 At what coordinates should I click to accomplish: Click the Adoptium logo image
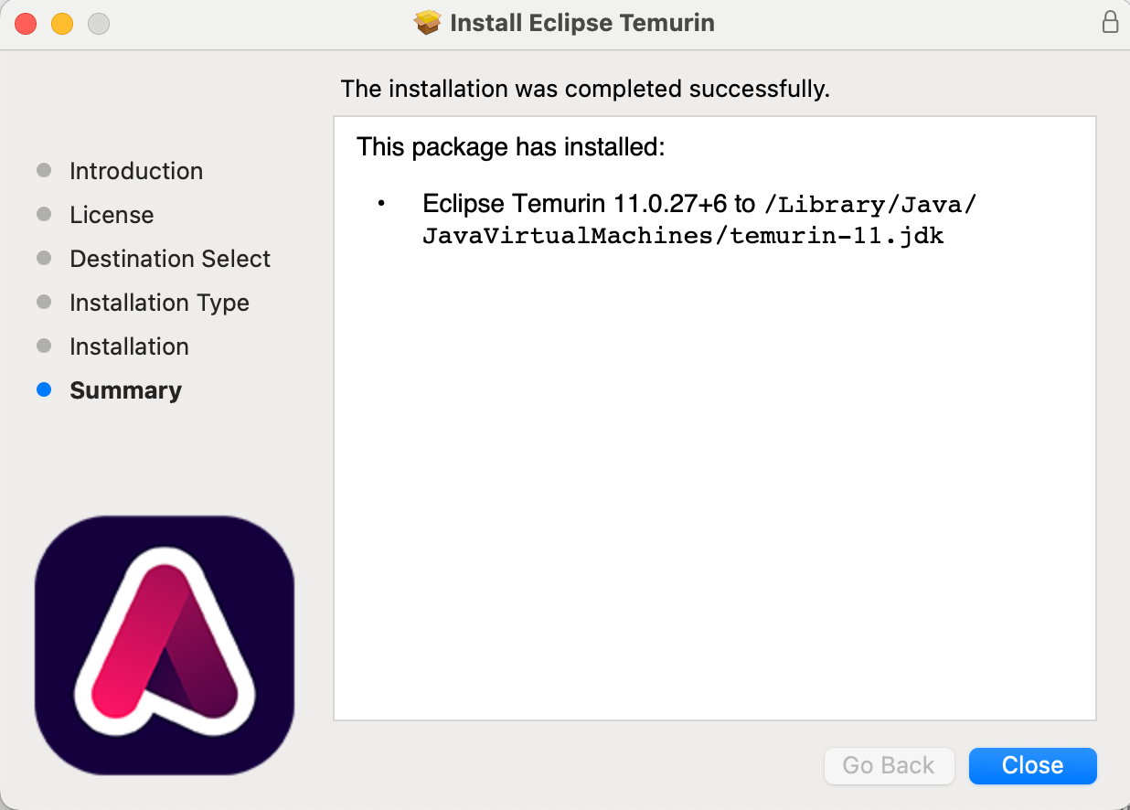(x=165, y=645)
